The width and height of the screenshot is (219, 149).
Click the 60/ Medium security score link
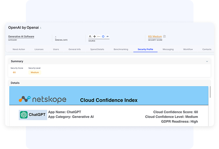(x=155, y=36)
